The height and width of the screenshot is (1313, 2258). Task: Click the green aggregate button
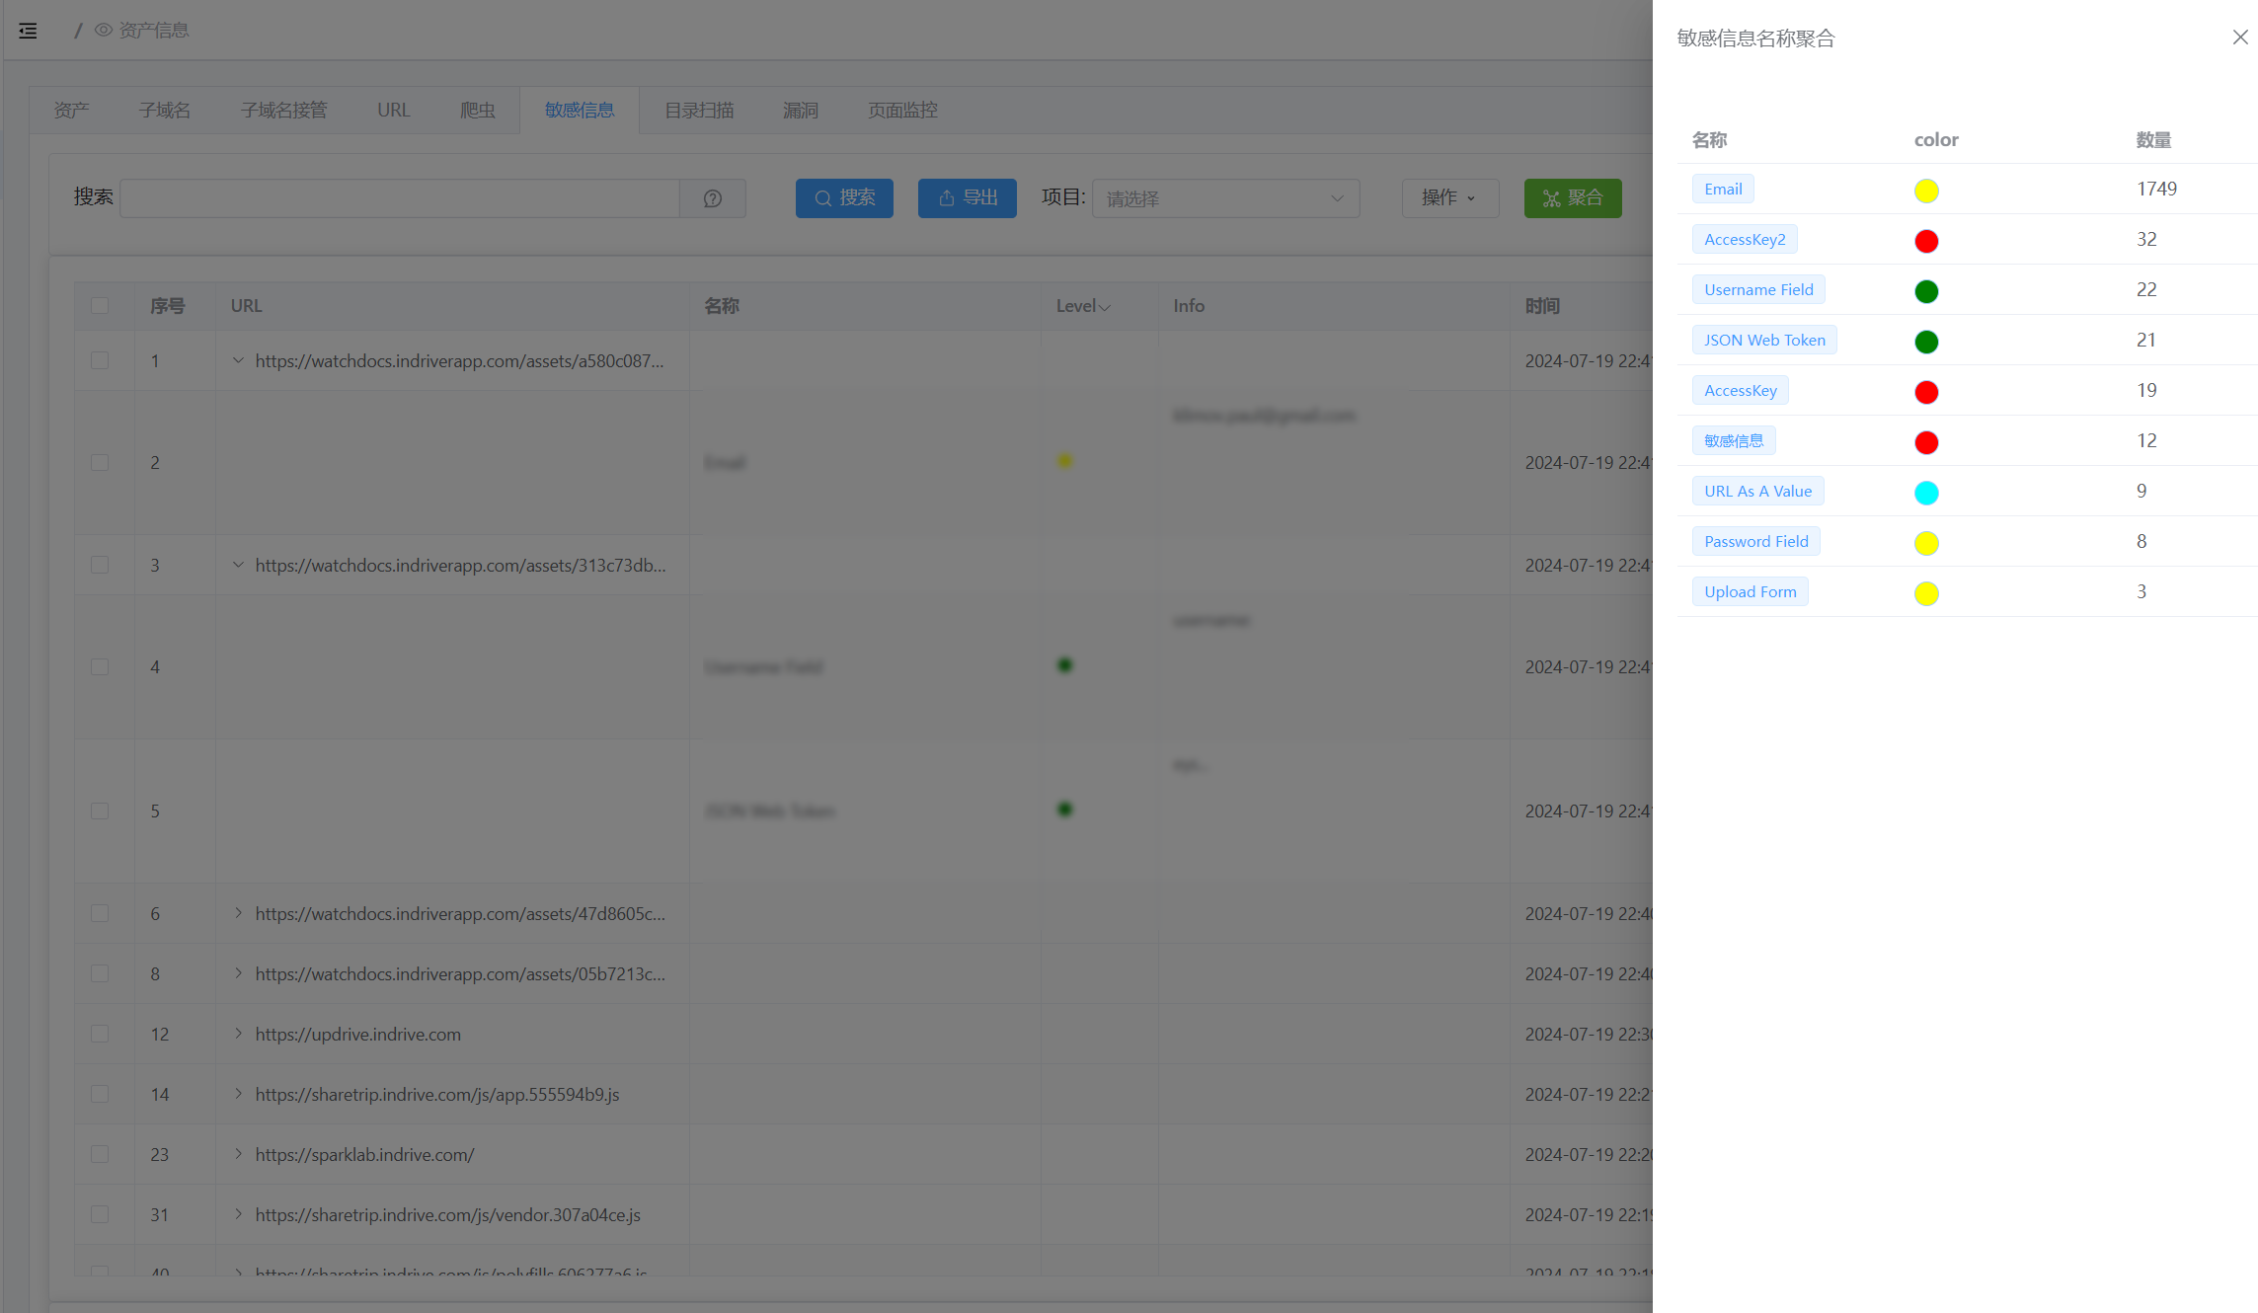point(1572,198)
